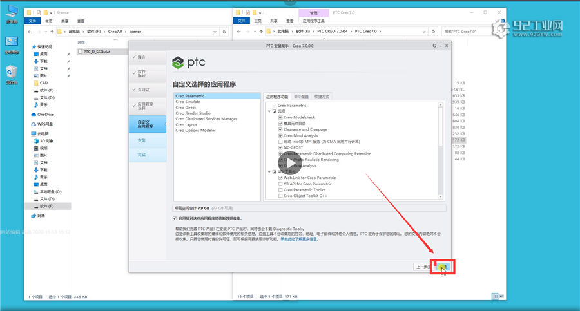
Task: Select the PTC_D_SSQ.dat file icon
Action: tap(80, 52)
